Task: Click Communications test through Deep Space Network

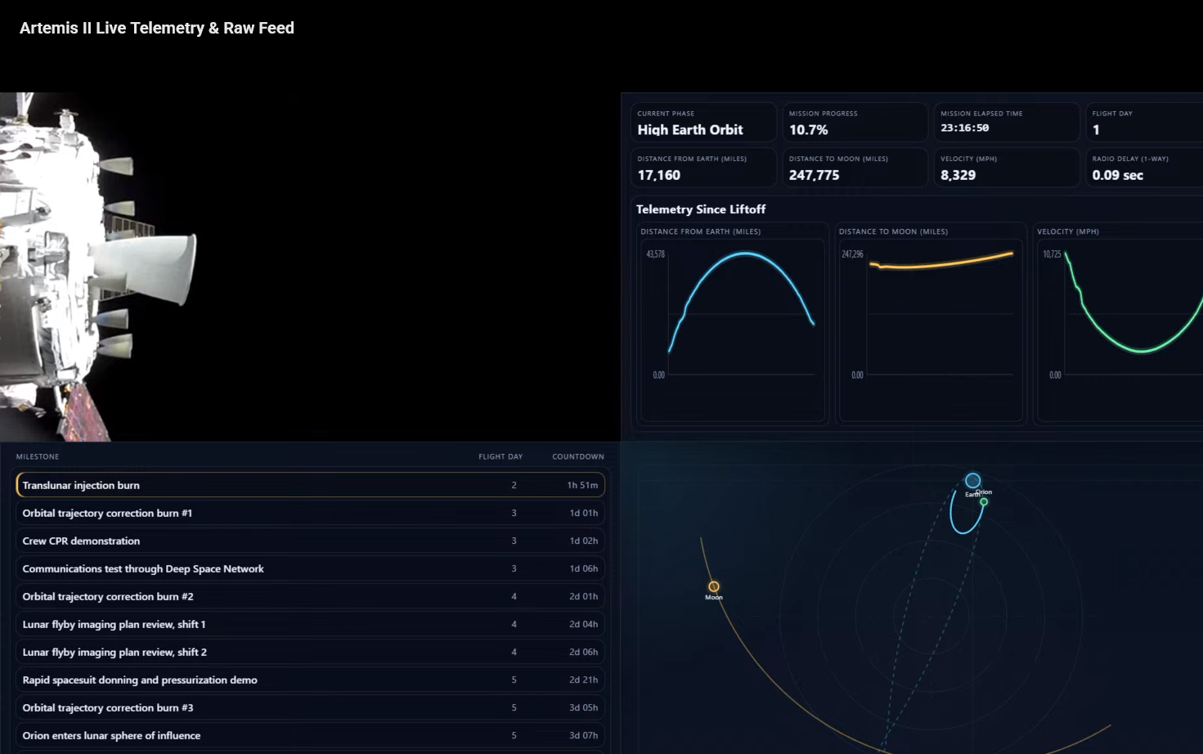Action: (310, 568)
